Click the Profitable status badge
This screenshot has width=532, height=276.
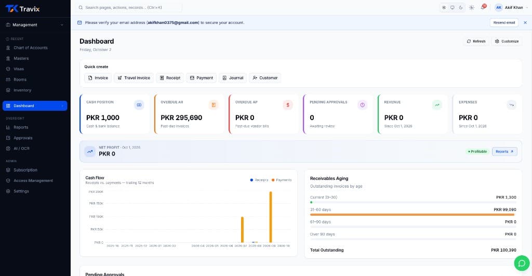(477, 152)
